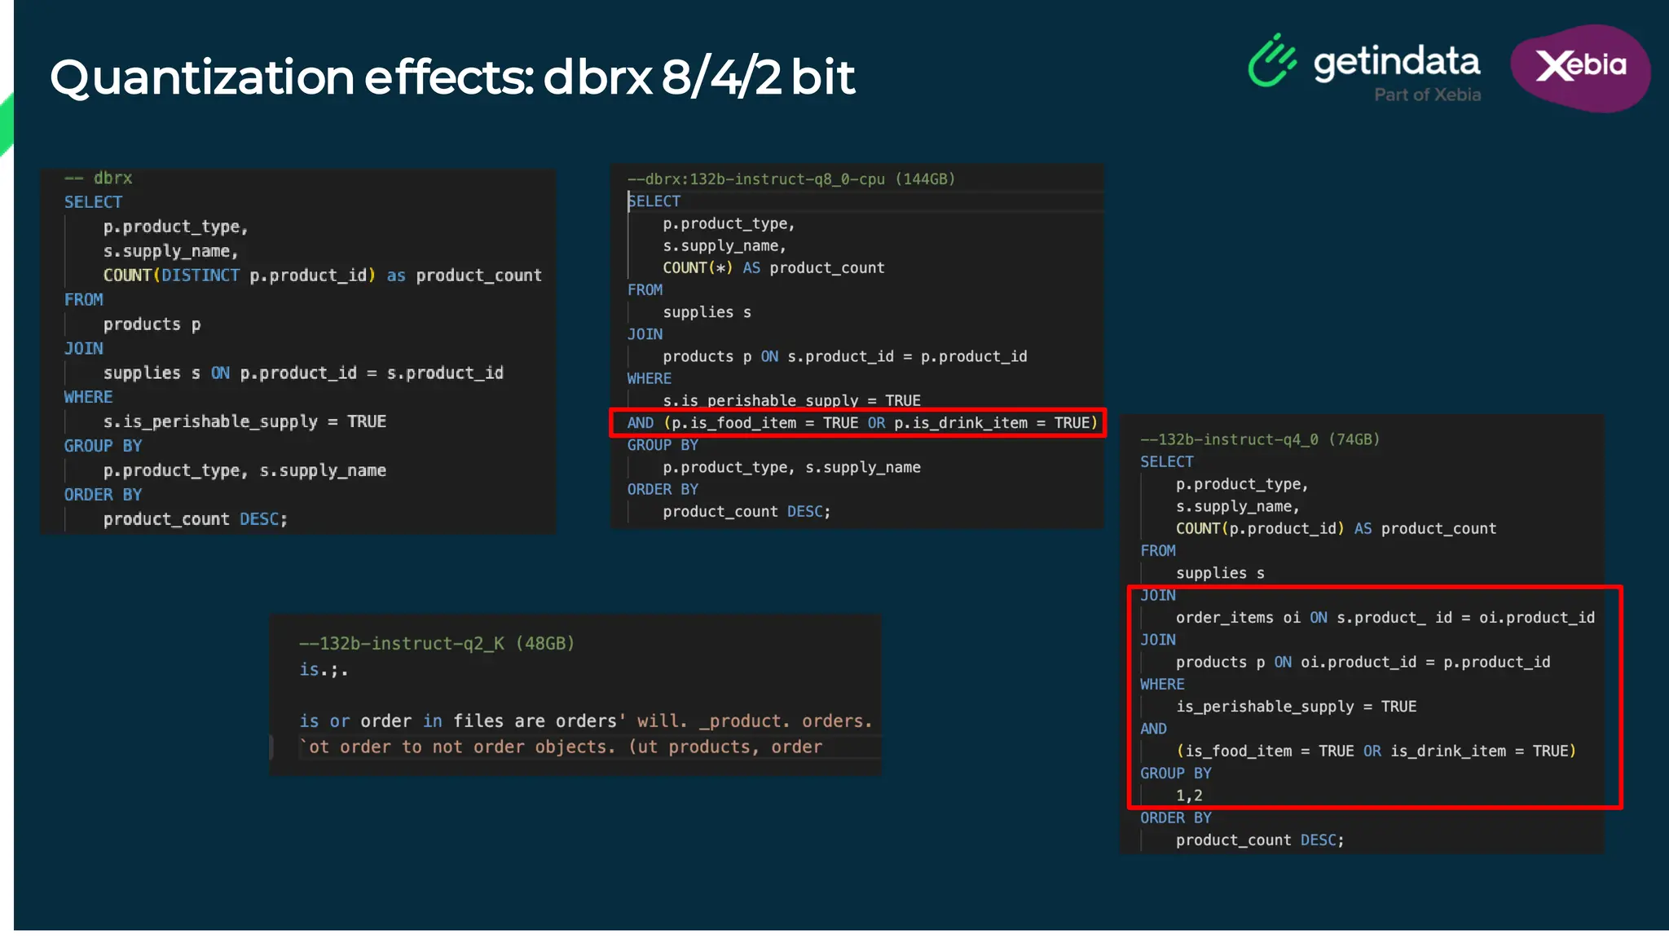Viewport: 1669px width, 939px height.
Task: Click the 'Part of Xebia' caption
Action: [x=1427, y=95]
